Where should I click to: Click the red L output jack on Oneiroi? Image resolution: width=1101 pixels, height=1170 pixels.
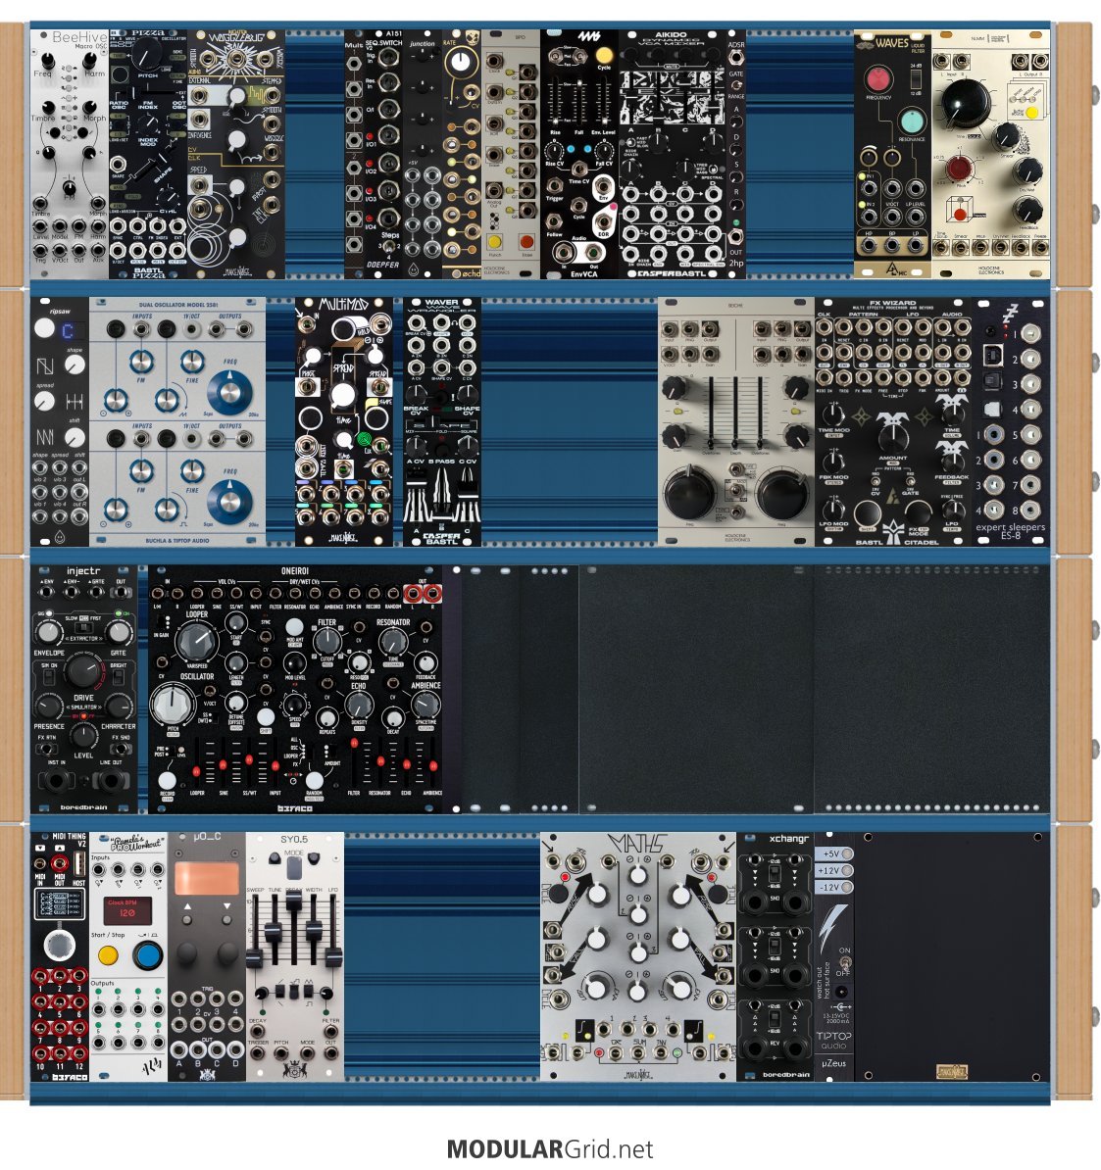click(x=412, y=594)
